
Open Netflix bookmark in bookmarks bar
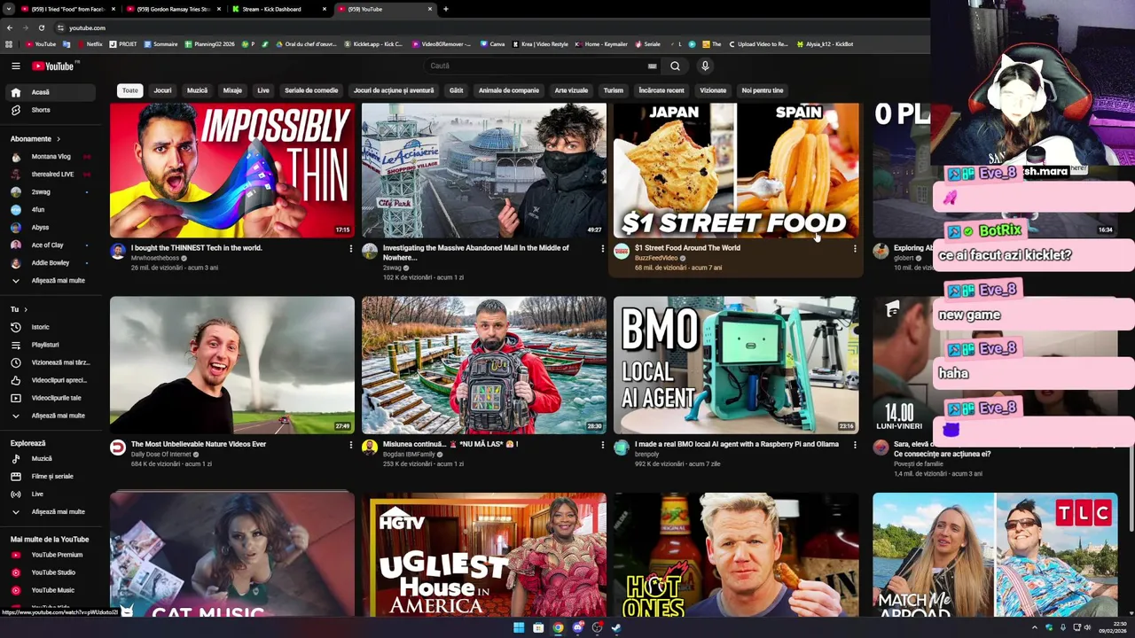pyautogui.click(x=89, y=43)
